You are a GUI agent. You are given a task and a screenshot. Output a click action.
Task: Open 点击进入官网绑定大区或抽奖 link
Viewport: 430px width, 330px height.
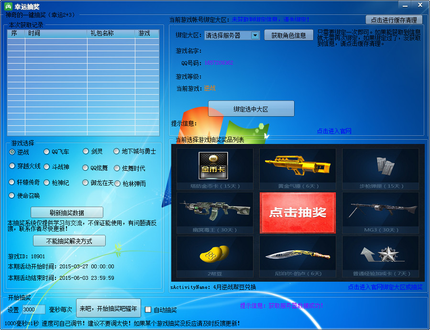385,287
